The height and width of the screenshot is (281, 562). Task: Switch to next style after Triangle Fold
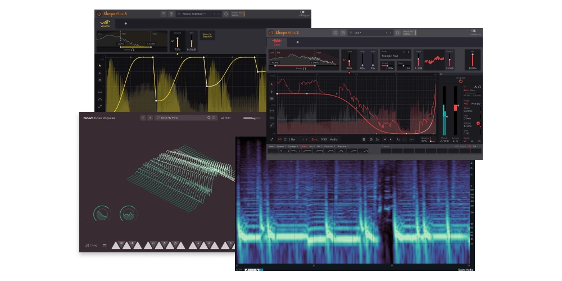pyautogui.click(x=408, y=52)
